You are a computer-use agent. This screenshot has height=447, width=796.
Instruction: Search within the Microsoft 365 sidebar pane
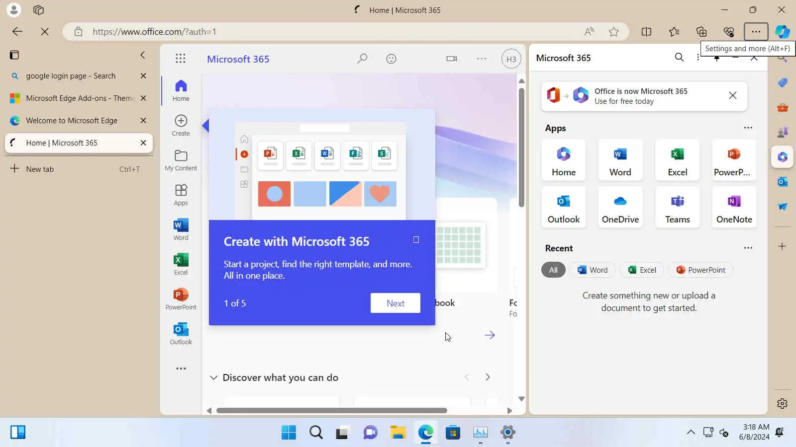[679, 57]
